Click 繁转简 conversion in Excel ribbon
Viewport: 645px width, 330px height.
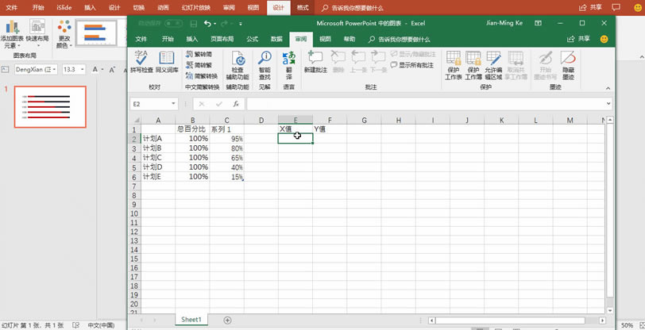199,54
